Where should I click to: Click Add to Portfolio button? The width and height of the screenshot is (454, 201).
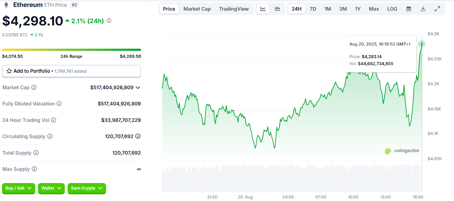coord(71,71)
